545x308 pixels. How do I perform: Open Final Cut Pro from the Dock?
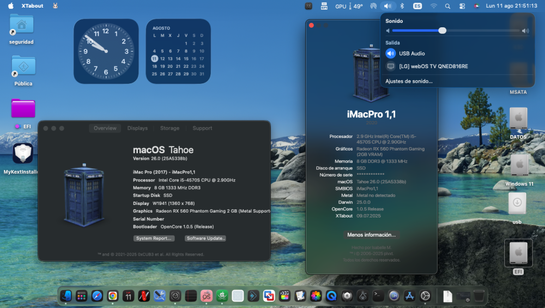(x=284, y=296)
